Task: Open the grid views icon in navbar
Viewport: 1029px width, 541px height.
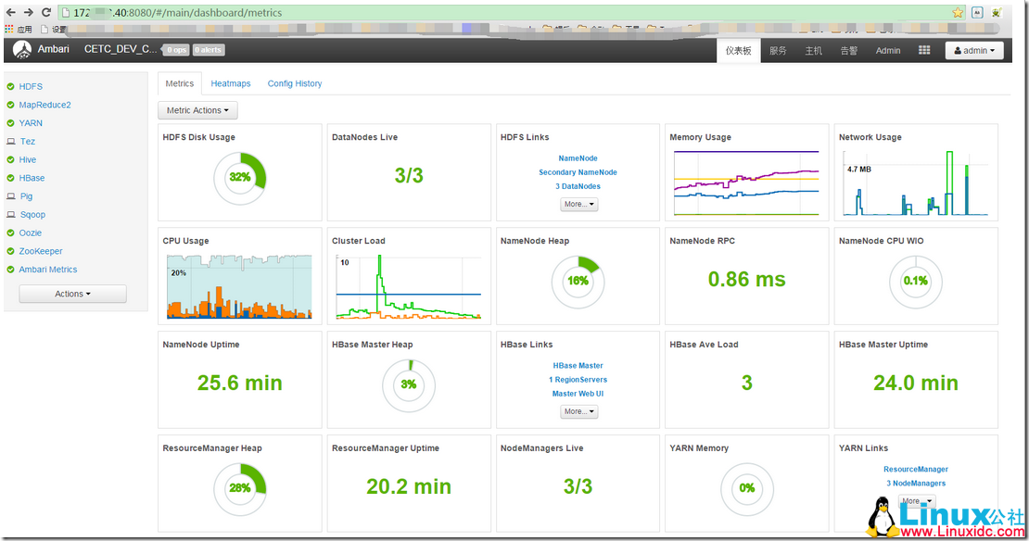Action: pos(924,50)
